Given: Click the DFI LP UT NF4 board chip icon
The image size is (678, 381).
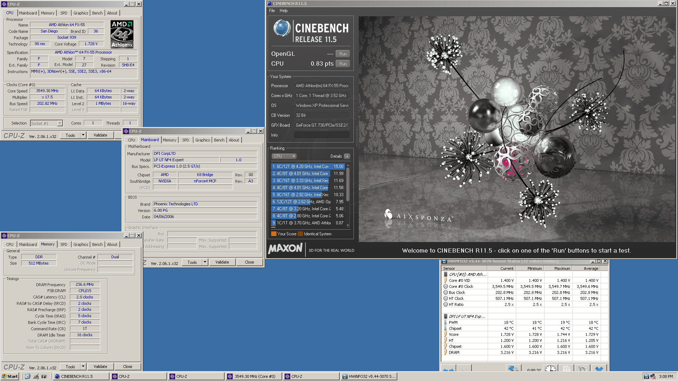Looking at the screenshot, I should 446,316.
